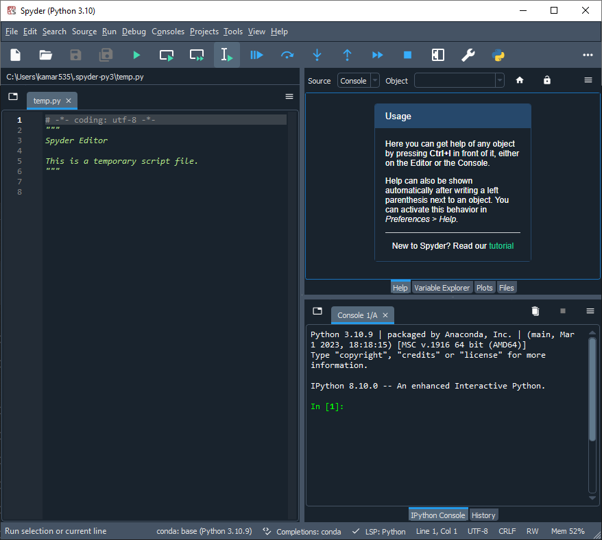This screenshot has width=602, height=540.
Task: Continue execution double-arrow icon
Action: [377, 55]
